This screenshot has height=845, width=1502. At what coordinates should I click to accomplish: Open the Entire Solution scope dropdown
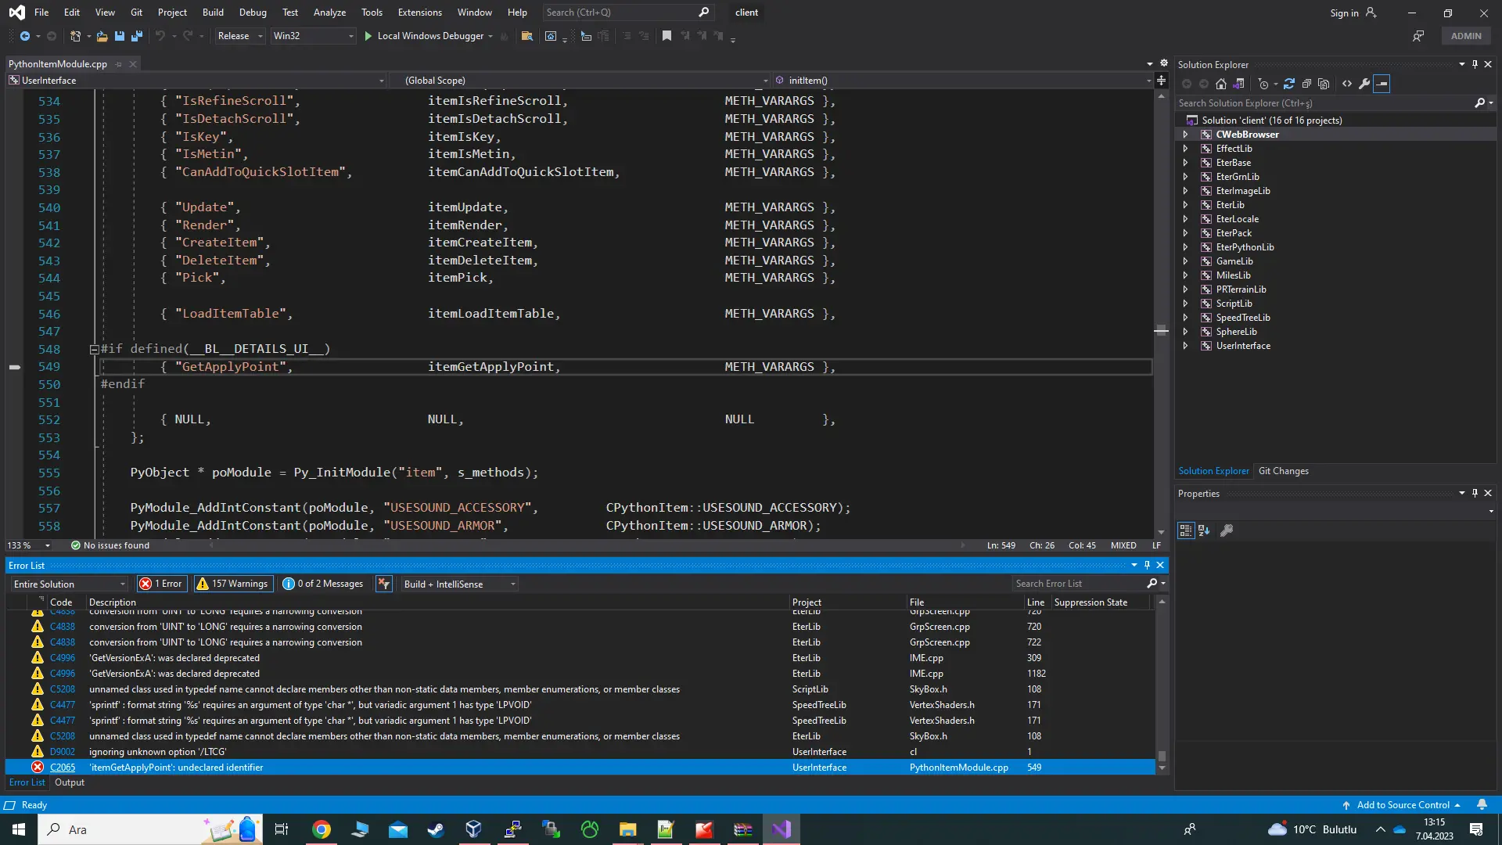click(69, 584)
